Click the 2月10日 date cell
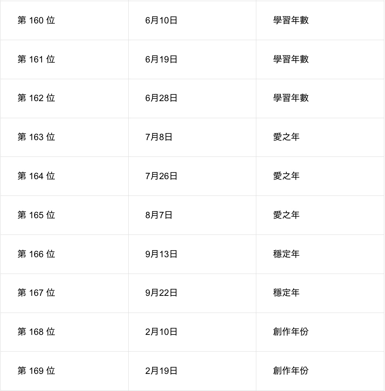This screenshot has height=391, width=385. pos(161,332)
